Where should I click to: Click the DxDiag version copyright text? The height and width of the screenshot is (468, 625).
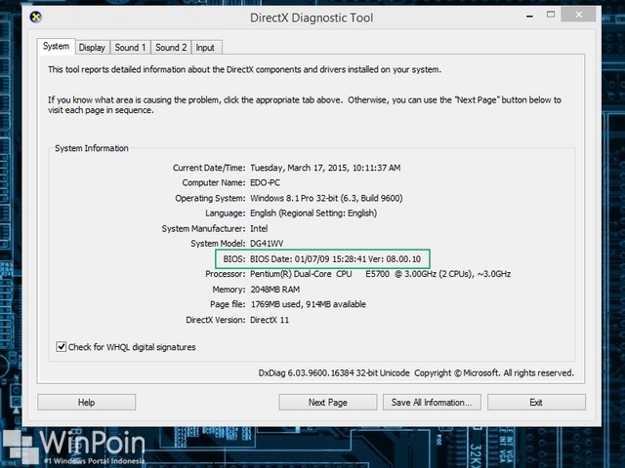[x=416, y=372]
